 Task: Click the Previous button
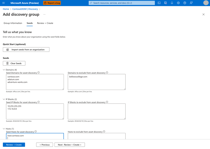click(44, 144)
